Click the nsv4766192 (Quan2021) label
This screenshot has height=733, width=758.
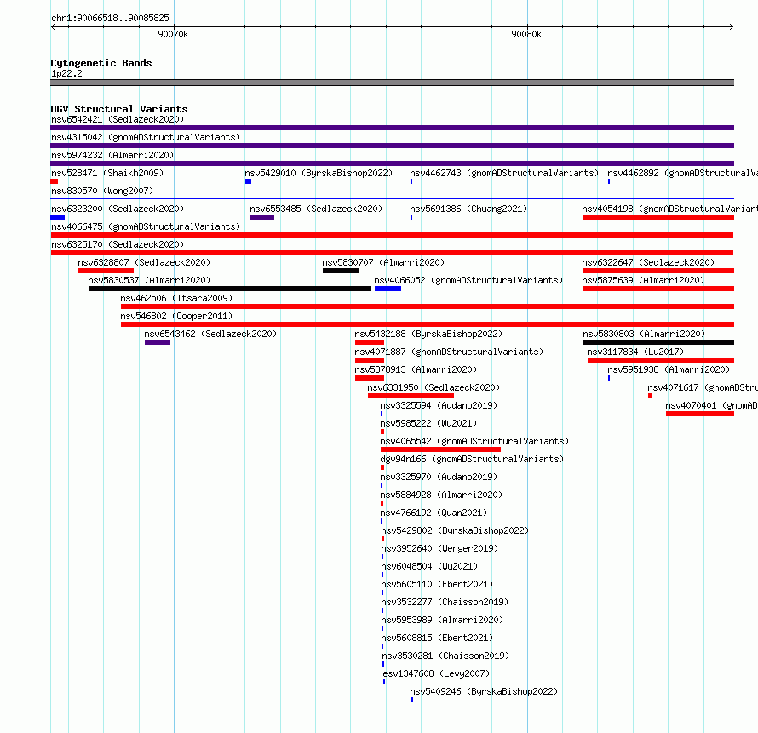(434, 513)
